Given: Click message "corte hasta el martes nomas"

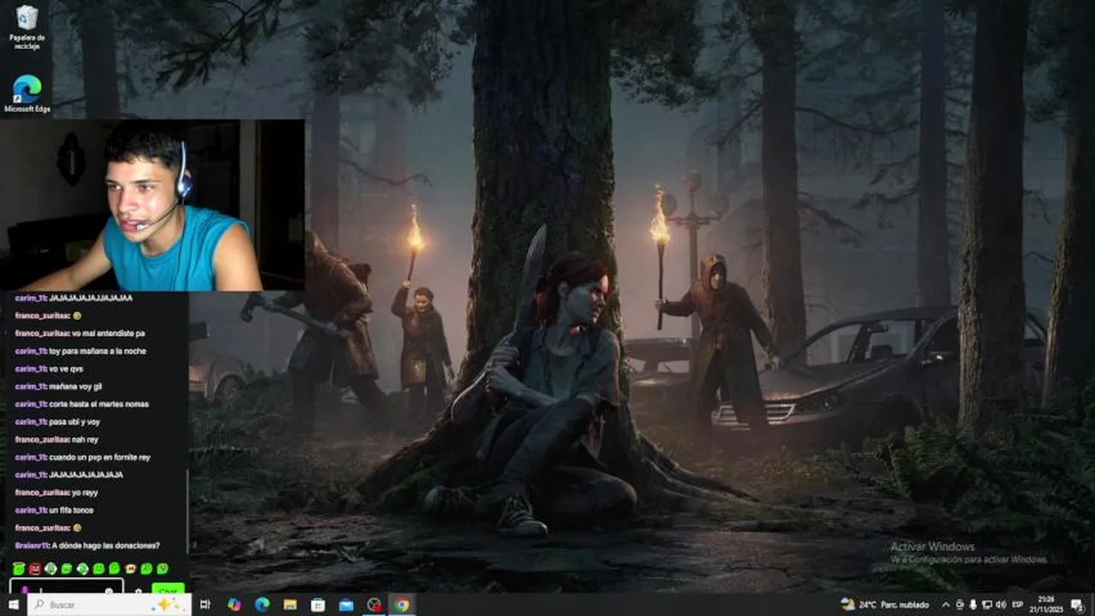Looking at the screenshot, I should [99, 404].
